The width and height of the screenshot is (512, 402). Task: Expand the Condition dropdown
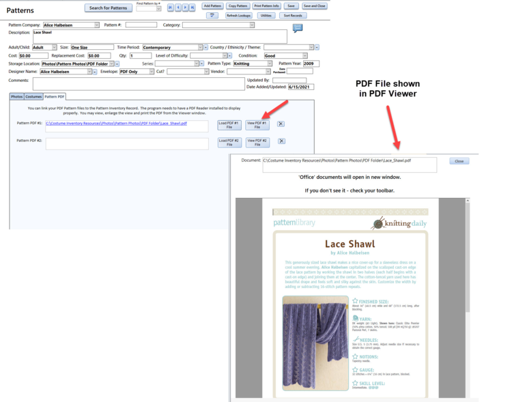click(304, 56)
